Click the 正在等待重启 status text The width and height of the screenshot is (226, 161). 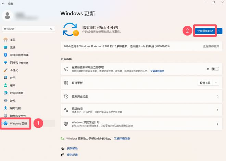click(x=211, y=46)
